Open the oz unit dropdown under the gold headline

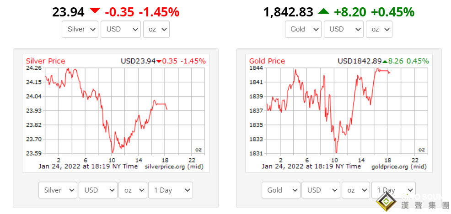point(379,29)
